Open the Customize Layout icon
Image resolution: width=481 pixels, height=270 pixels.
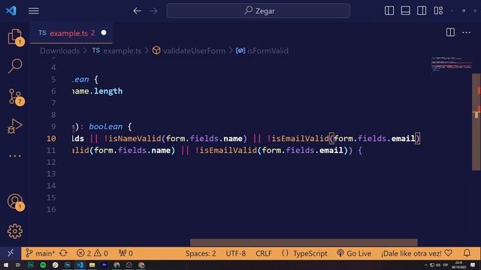pyautogui.click(x=438, y=10)
